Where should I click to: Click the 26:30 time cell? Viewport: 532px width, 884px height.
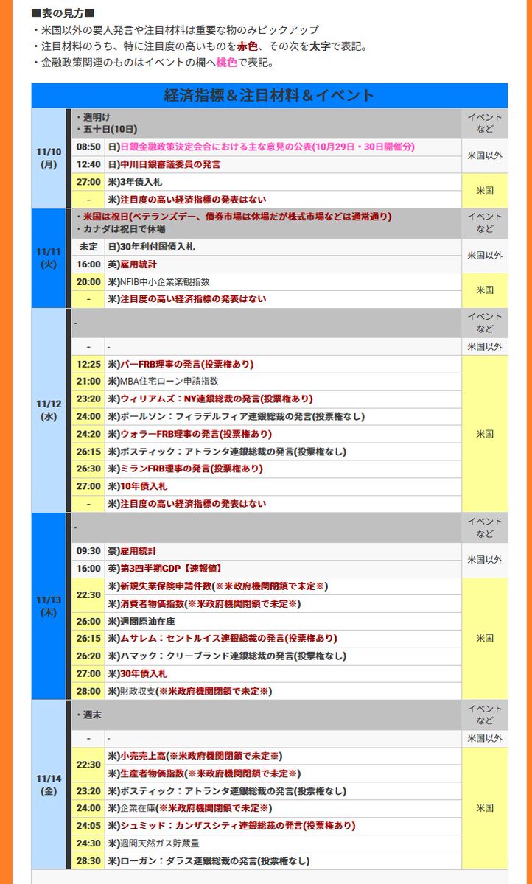[x=88, y=469]
